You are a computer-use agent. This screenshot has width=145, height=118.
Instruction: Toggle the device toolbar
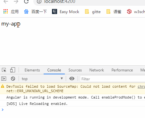click(13, 70)
